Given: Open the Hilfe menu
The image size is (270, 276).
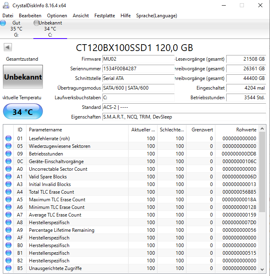Looking at the screenshot, I should 125,16.
